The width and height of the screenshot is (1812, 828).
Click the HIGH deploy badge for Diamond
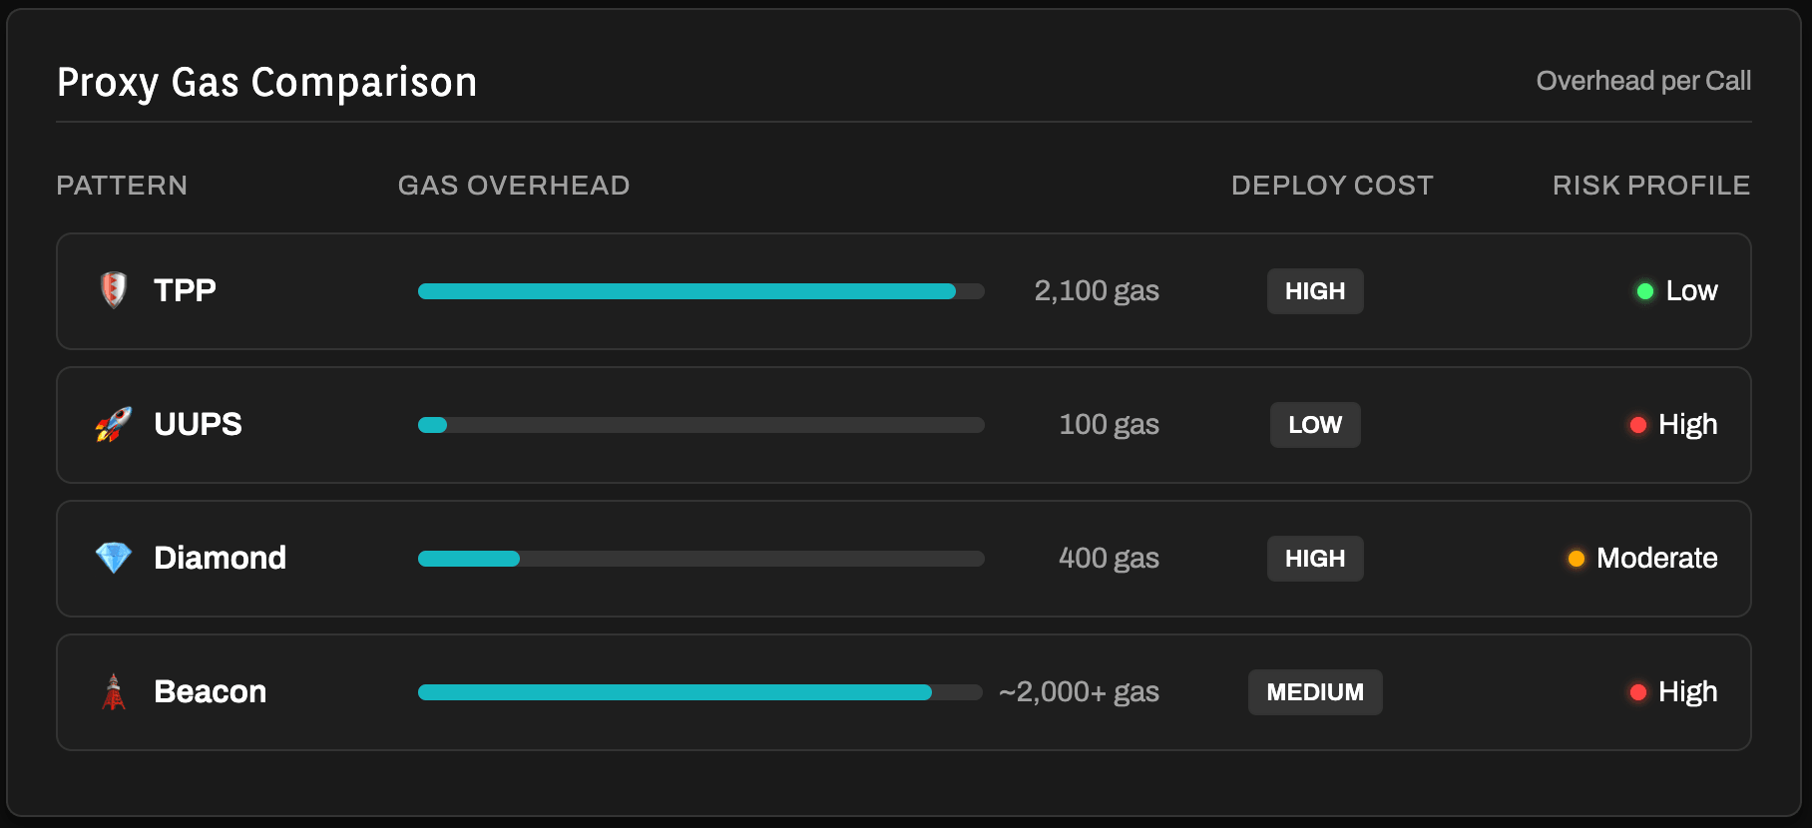1315,559
